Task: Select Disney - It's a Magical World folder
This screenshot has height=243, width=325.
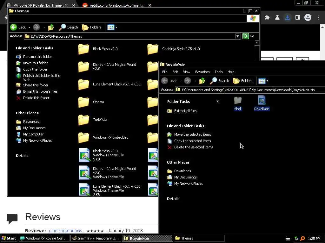Action: tap(107, 66)
